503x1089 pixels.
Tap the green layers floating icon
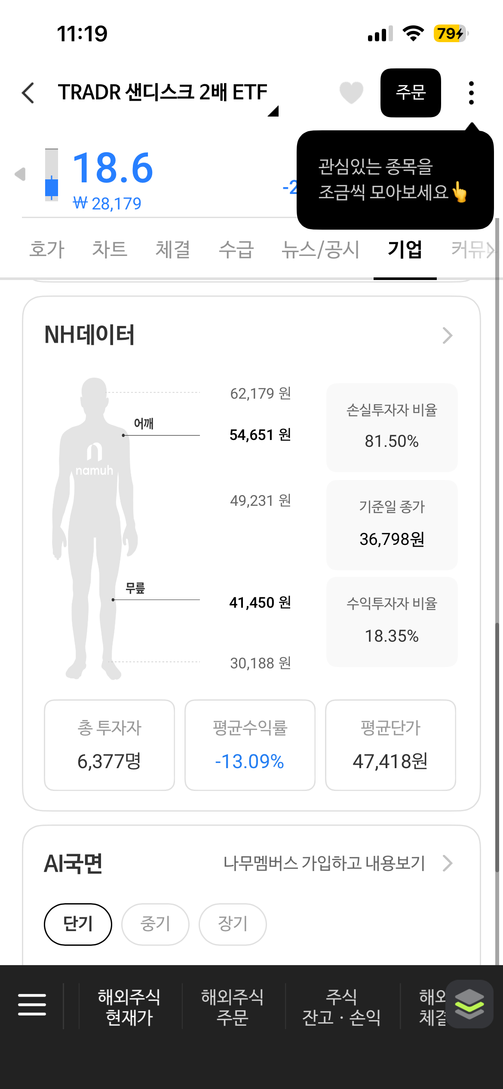(469, 1004)
